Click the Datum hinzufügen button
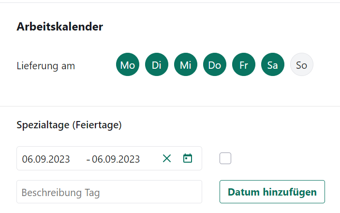The width and height of the screenshot is (340, 213). 272,192
